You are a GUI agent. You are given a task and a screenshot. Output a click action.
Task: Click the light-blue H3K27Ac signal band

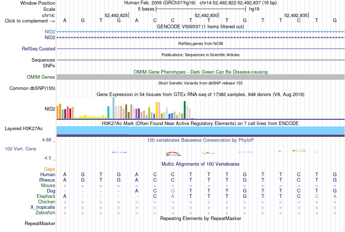[x=201, y=130]
